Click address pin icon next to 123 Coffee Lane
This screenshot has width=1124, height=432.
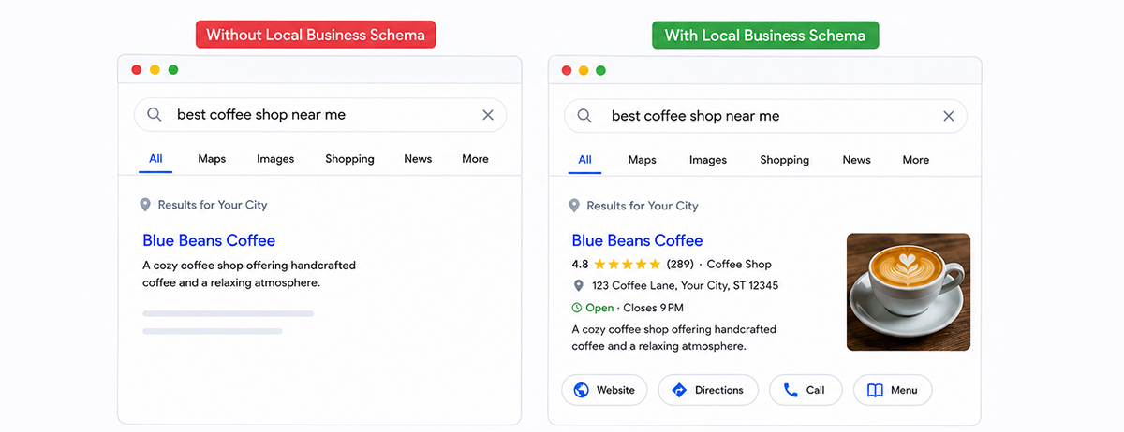coord(578,285)
